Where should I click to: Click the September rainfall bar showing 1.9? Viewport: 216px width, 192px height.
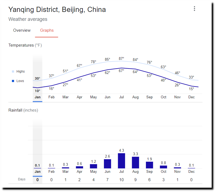149,165
